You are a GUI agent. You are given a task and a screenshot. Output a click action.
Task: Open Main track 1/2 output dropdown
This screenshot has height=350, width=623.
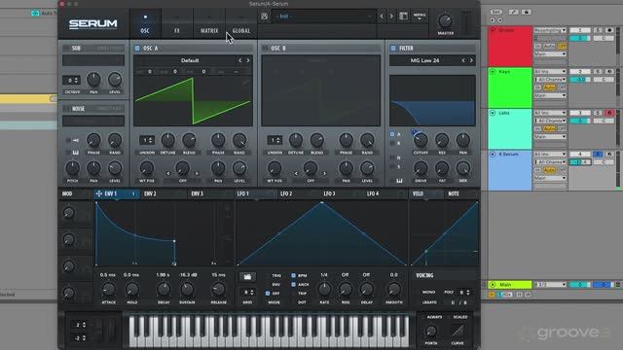coord(550,285)
